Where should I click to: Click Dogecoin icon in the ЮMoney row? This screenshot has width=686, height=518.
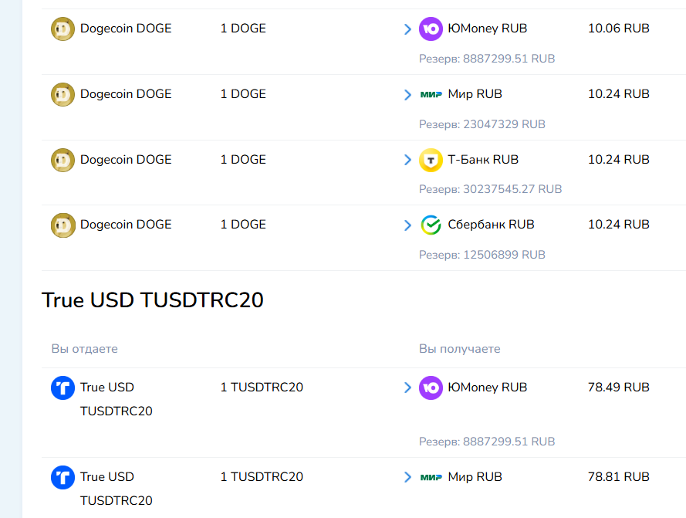(x=63, y=29)
